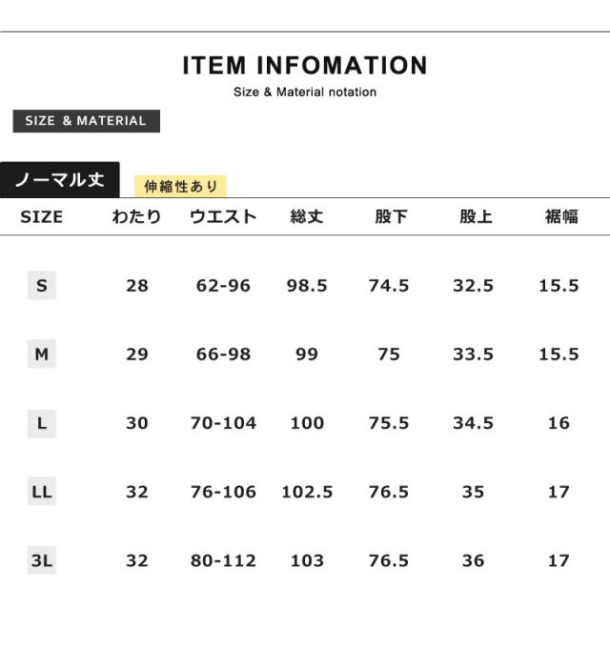Click the ウエスト column header

pyautogui.click(x=223, y=216)
